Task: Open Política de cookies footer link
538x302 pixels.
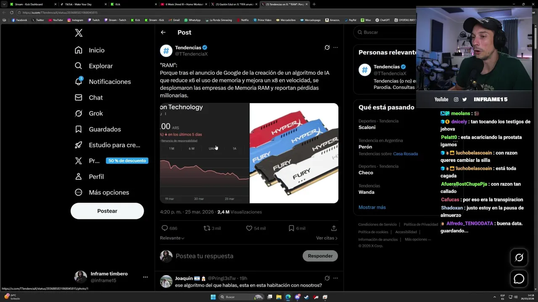Action: tap(373, 232)
